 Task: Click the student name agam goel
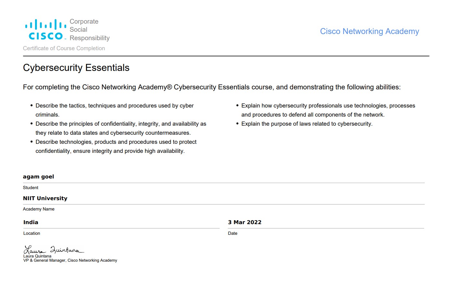(x=38, y=177)
